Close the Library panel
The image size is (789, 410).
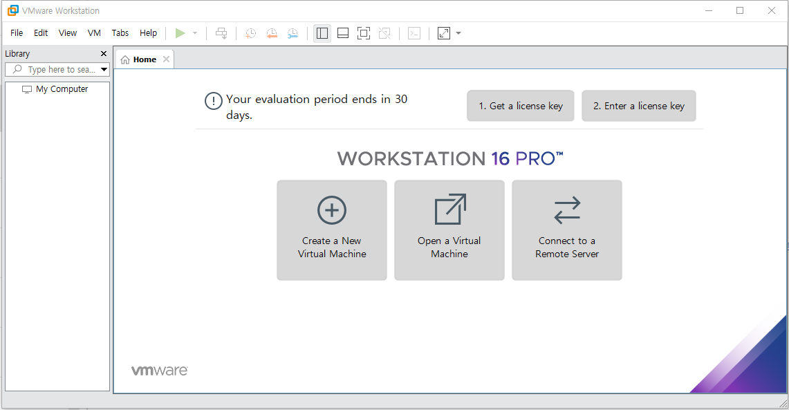[x=104, y=53]
